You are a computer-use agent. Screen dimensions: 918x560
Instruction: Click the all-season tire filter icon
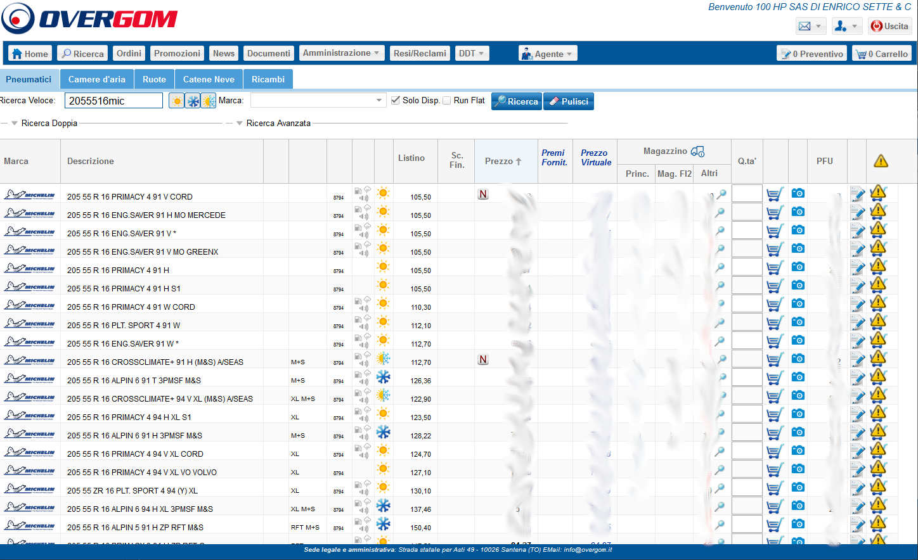tap(209, 101)
